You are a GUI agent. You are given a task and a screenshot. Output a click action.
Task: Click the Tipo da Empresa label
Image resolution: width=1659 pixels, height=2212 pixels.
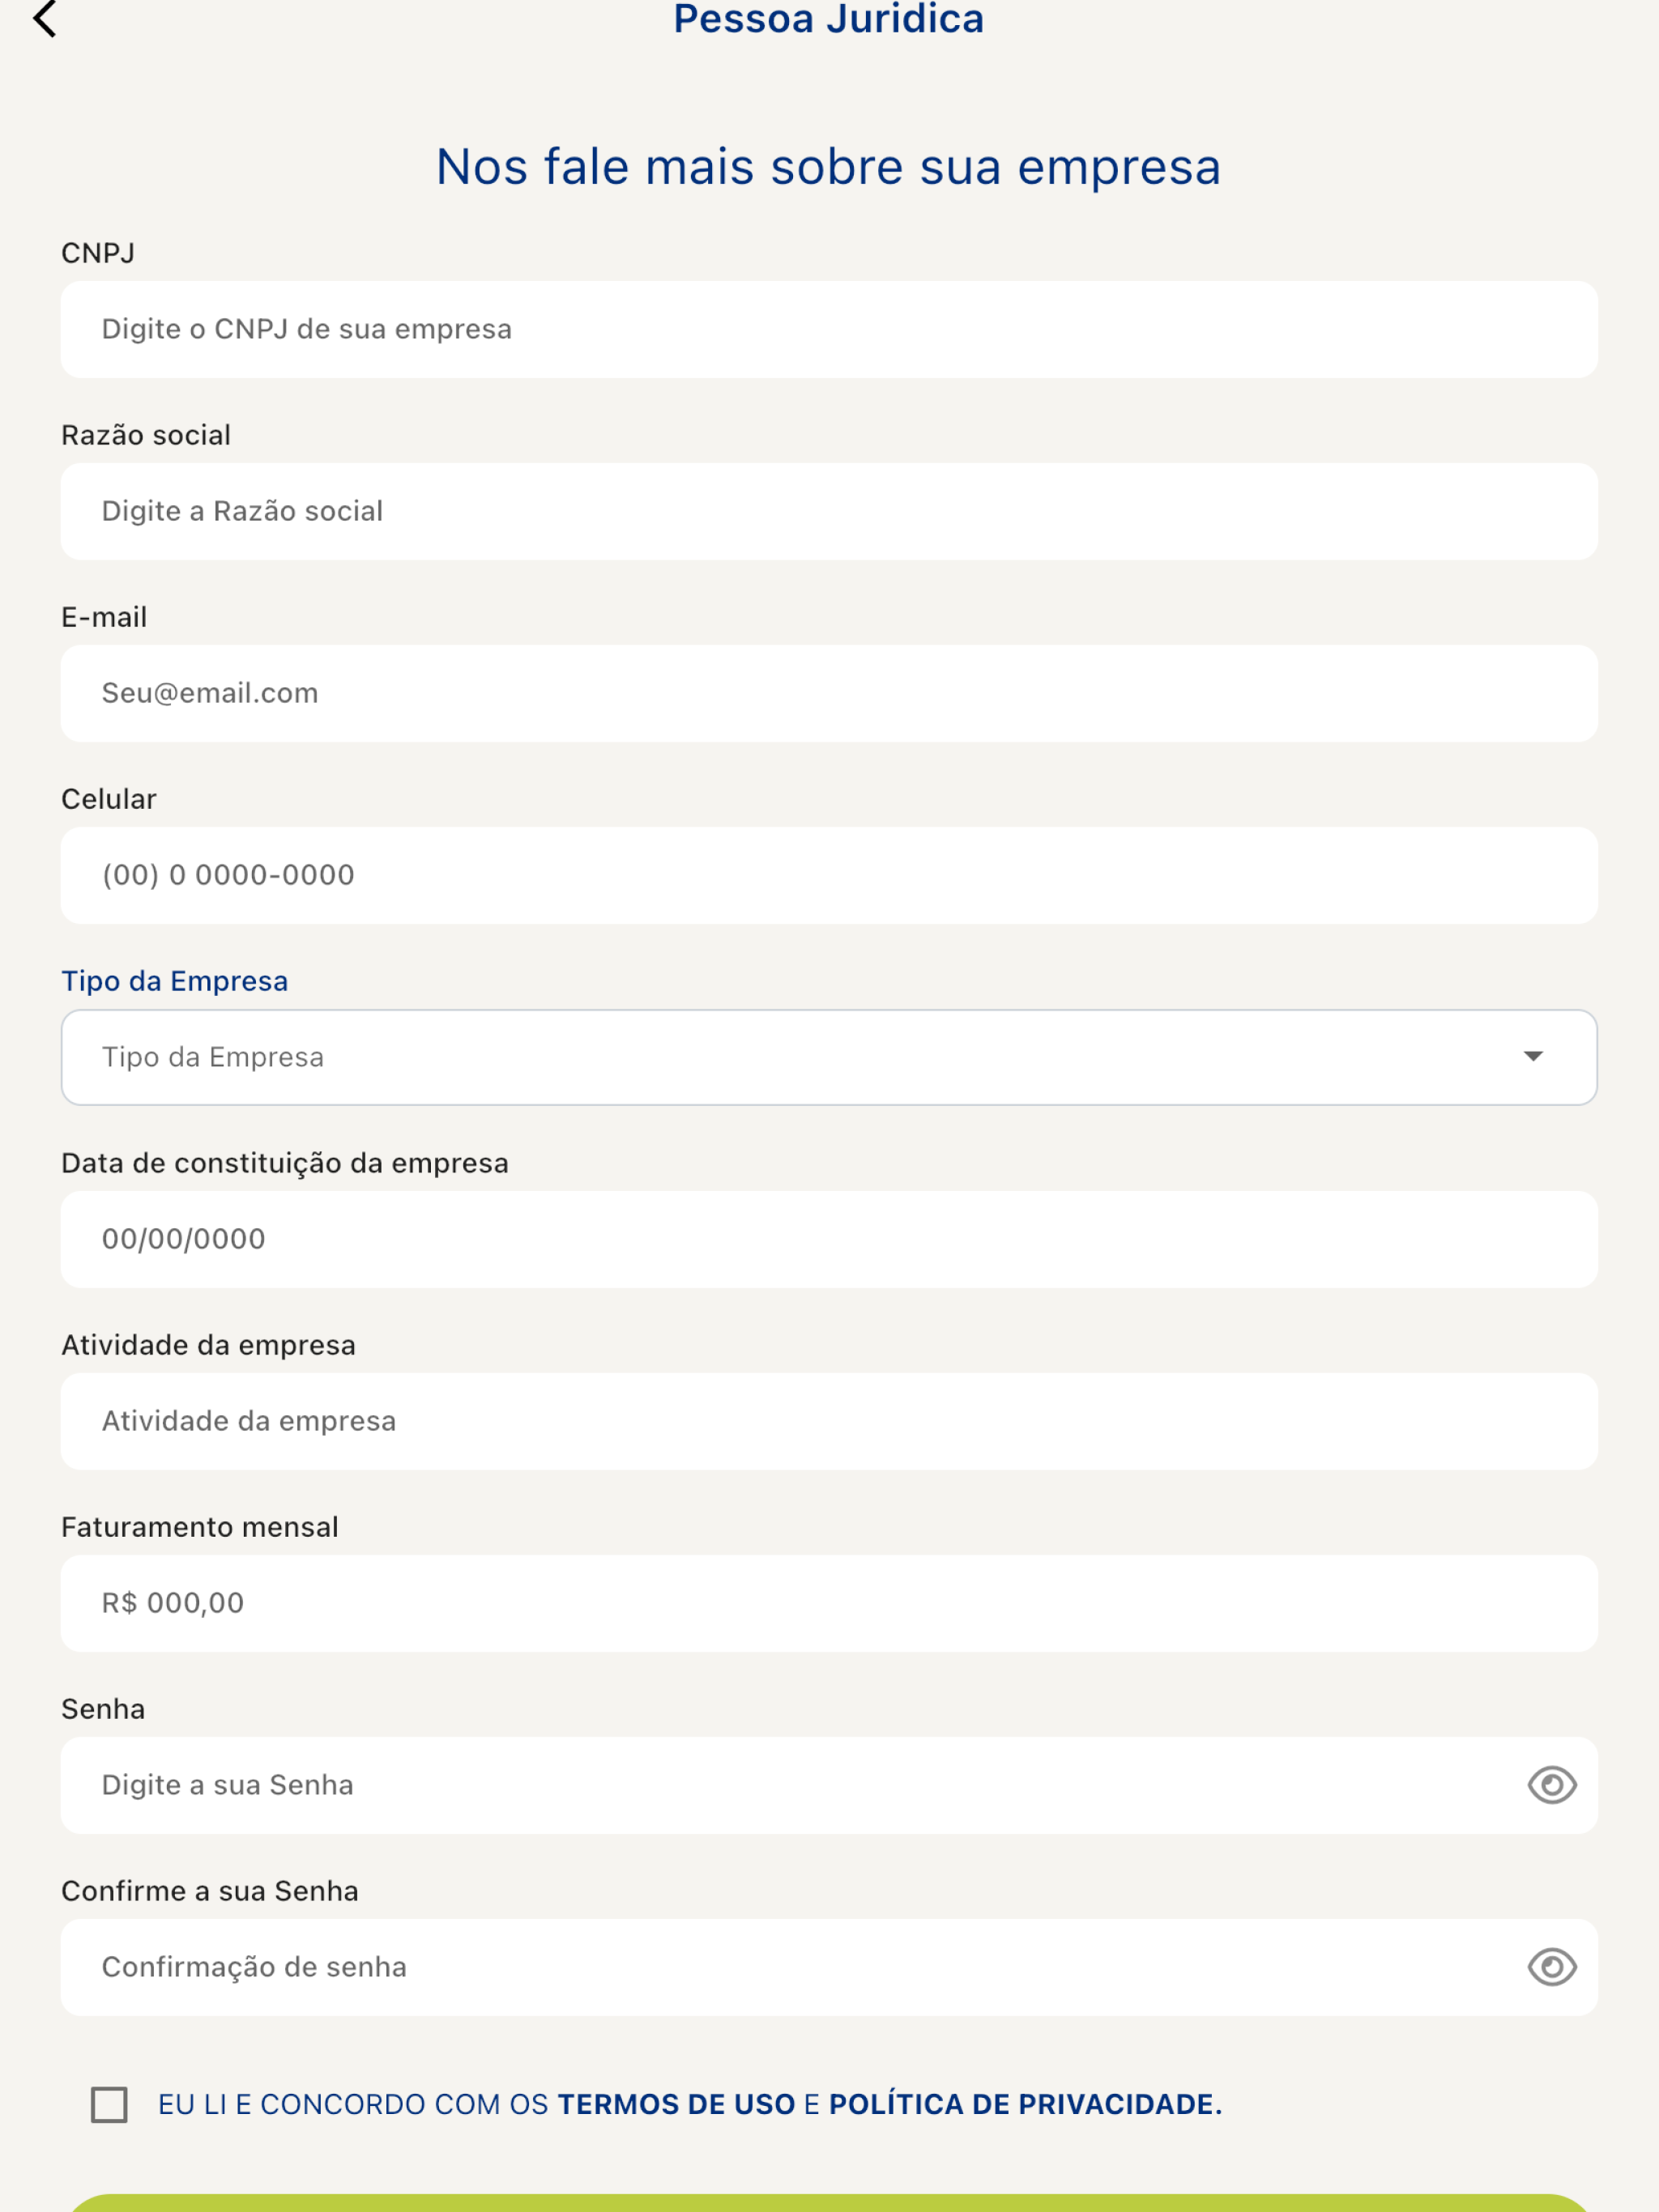coord(175,981)
